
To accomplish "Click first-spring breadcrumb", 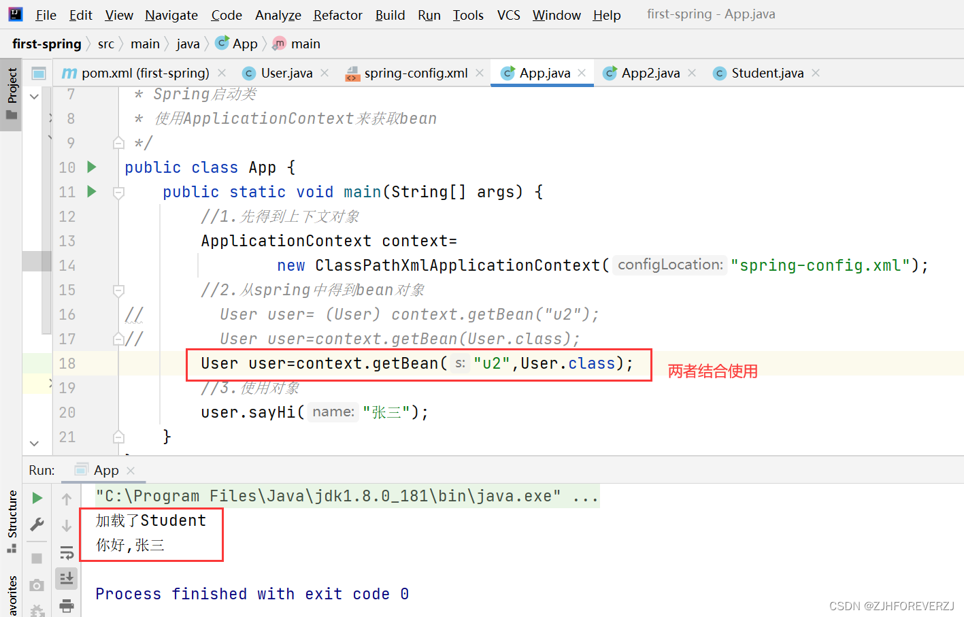I will [47, 44].
